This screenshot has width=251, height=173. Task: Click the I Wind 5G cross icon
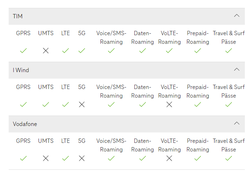click(x=82, y=104)
